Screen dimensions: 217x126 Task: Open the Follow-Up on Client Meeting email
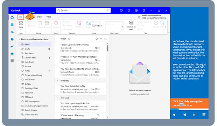[x=80, y=48]
